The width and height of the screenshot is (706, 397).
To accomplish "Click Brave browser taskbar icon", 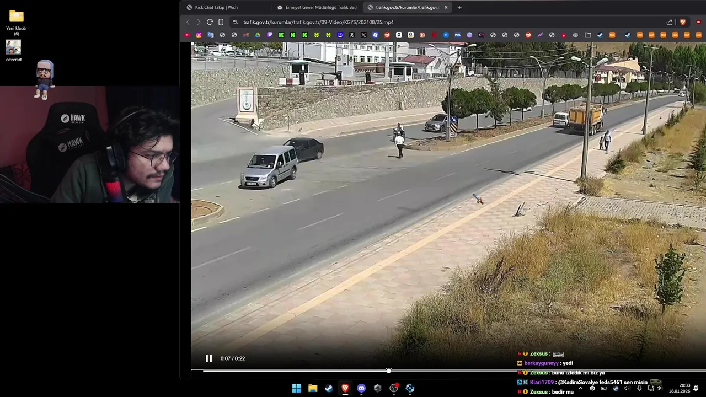I will 345,388.
